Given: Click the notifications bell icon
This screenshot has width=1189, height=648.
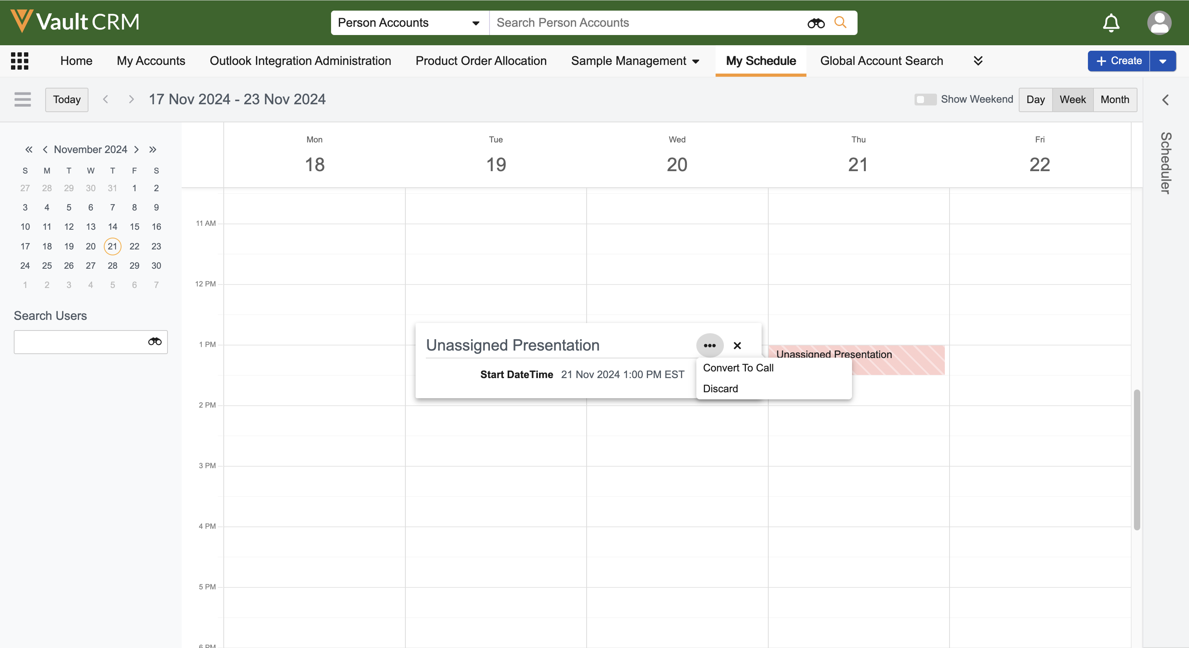Looking at the screenshot, I should click(1111, 23).
